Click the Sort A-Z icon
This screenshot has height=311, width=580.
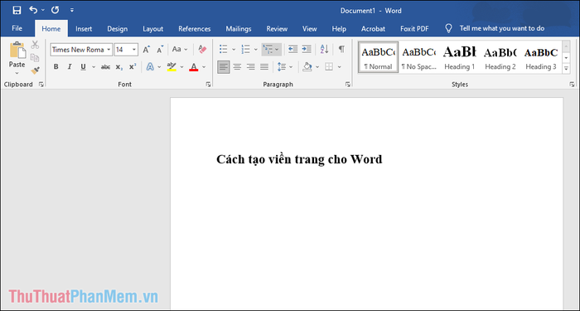tap(325, 49)
